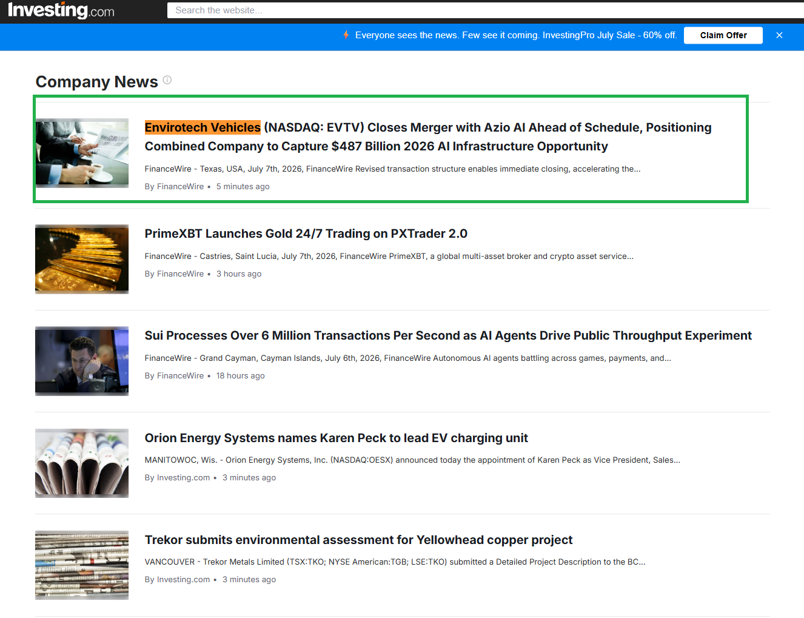Click the gold bars thumbnail image
Screen dimensions: 804x618
click(x=82, y=259)
